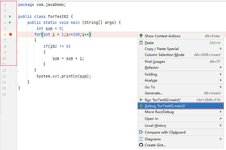Click run gutter arrow beside main method

pos(10,22)
